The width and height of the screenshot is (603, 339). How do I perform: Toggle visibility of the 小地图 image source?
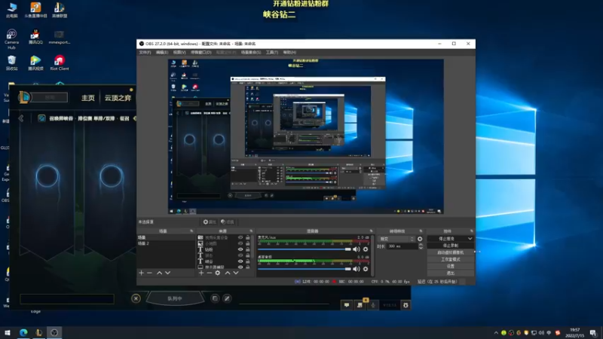pyautogui.click(x=240, y=243)
